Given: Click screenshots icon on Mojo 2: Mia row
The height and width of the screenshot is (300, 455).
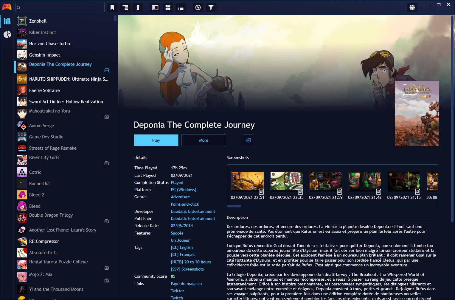Looking at the screenshot, I should (x=107, y=281).
